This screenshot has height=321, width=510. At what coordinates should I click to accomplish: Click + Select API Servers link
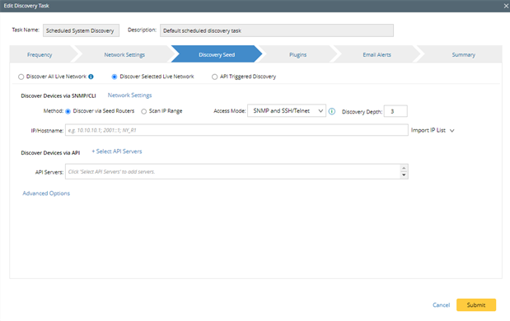117,151
